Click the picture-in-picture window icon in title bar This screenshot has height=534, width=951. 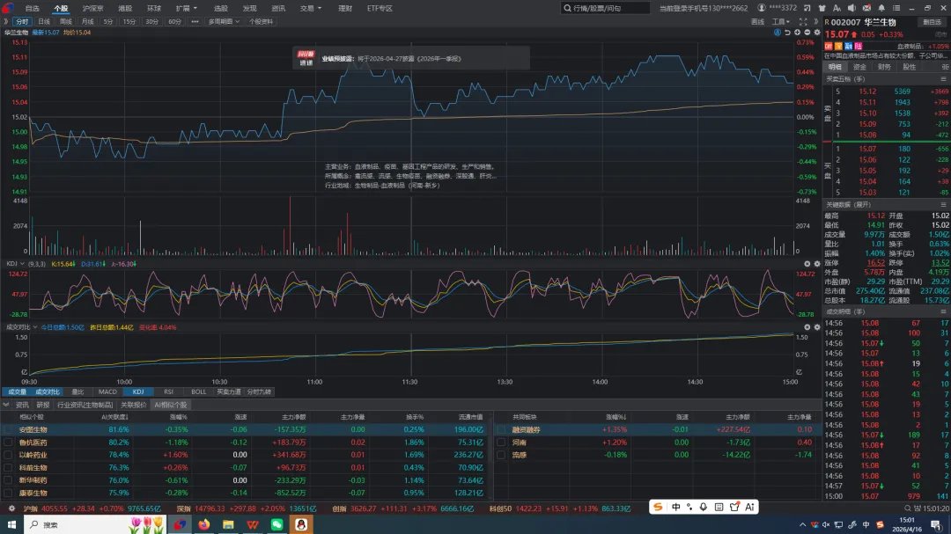[807, 8]
